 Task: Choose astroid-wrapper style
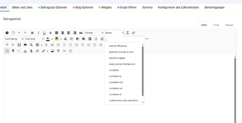point(117,58)
